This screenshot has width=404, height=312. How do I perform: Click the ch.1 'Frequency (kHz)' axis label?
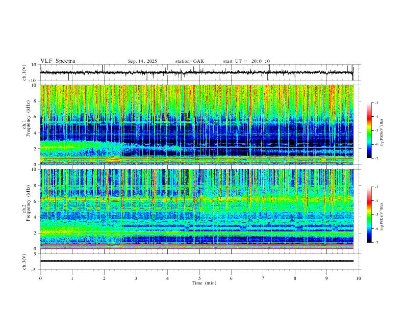coord(29,118)
